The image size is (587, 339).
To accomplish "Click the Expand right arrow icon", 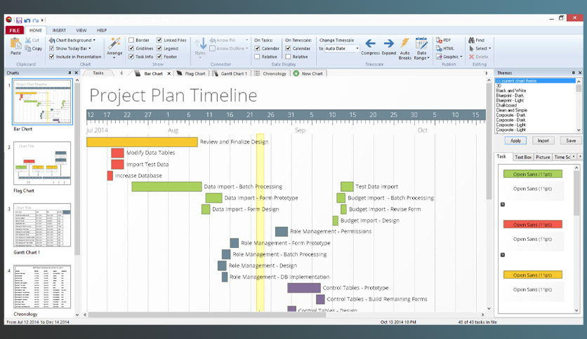I will [x=388, y=43].
